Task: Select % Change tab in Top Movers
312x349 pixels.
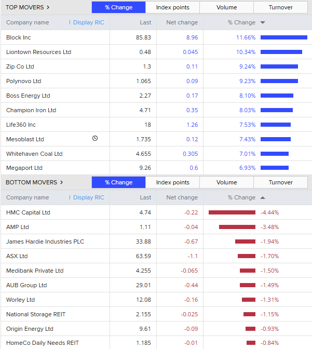Action: [118, 7]
